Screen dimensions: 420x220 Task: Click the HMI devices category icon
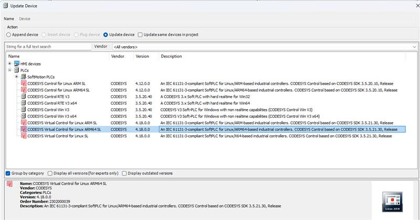(16, 63)
